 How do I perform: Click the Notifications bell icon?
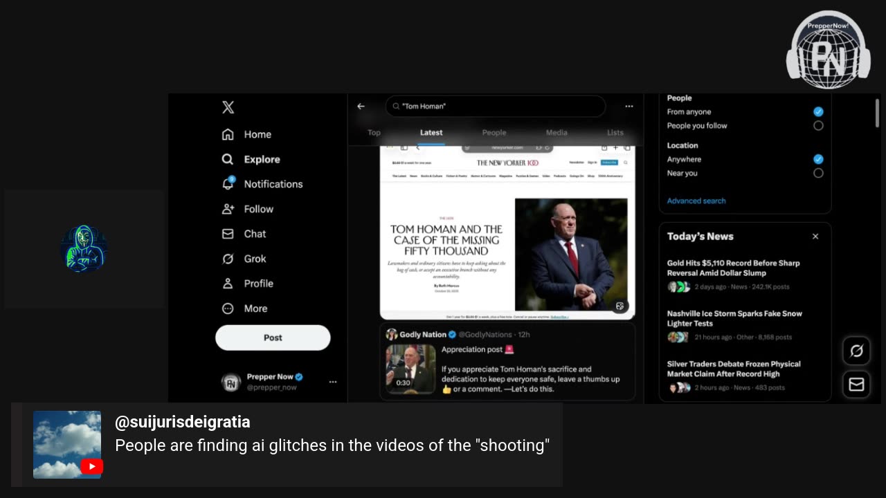(x=228, y=184)
